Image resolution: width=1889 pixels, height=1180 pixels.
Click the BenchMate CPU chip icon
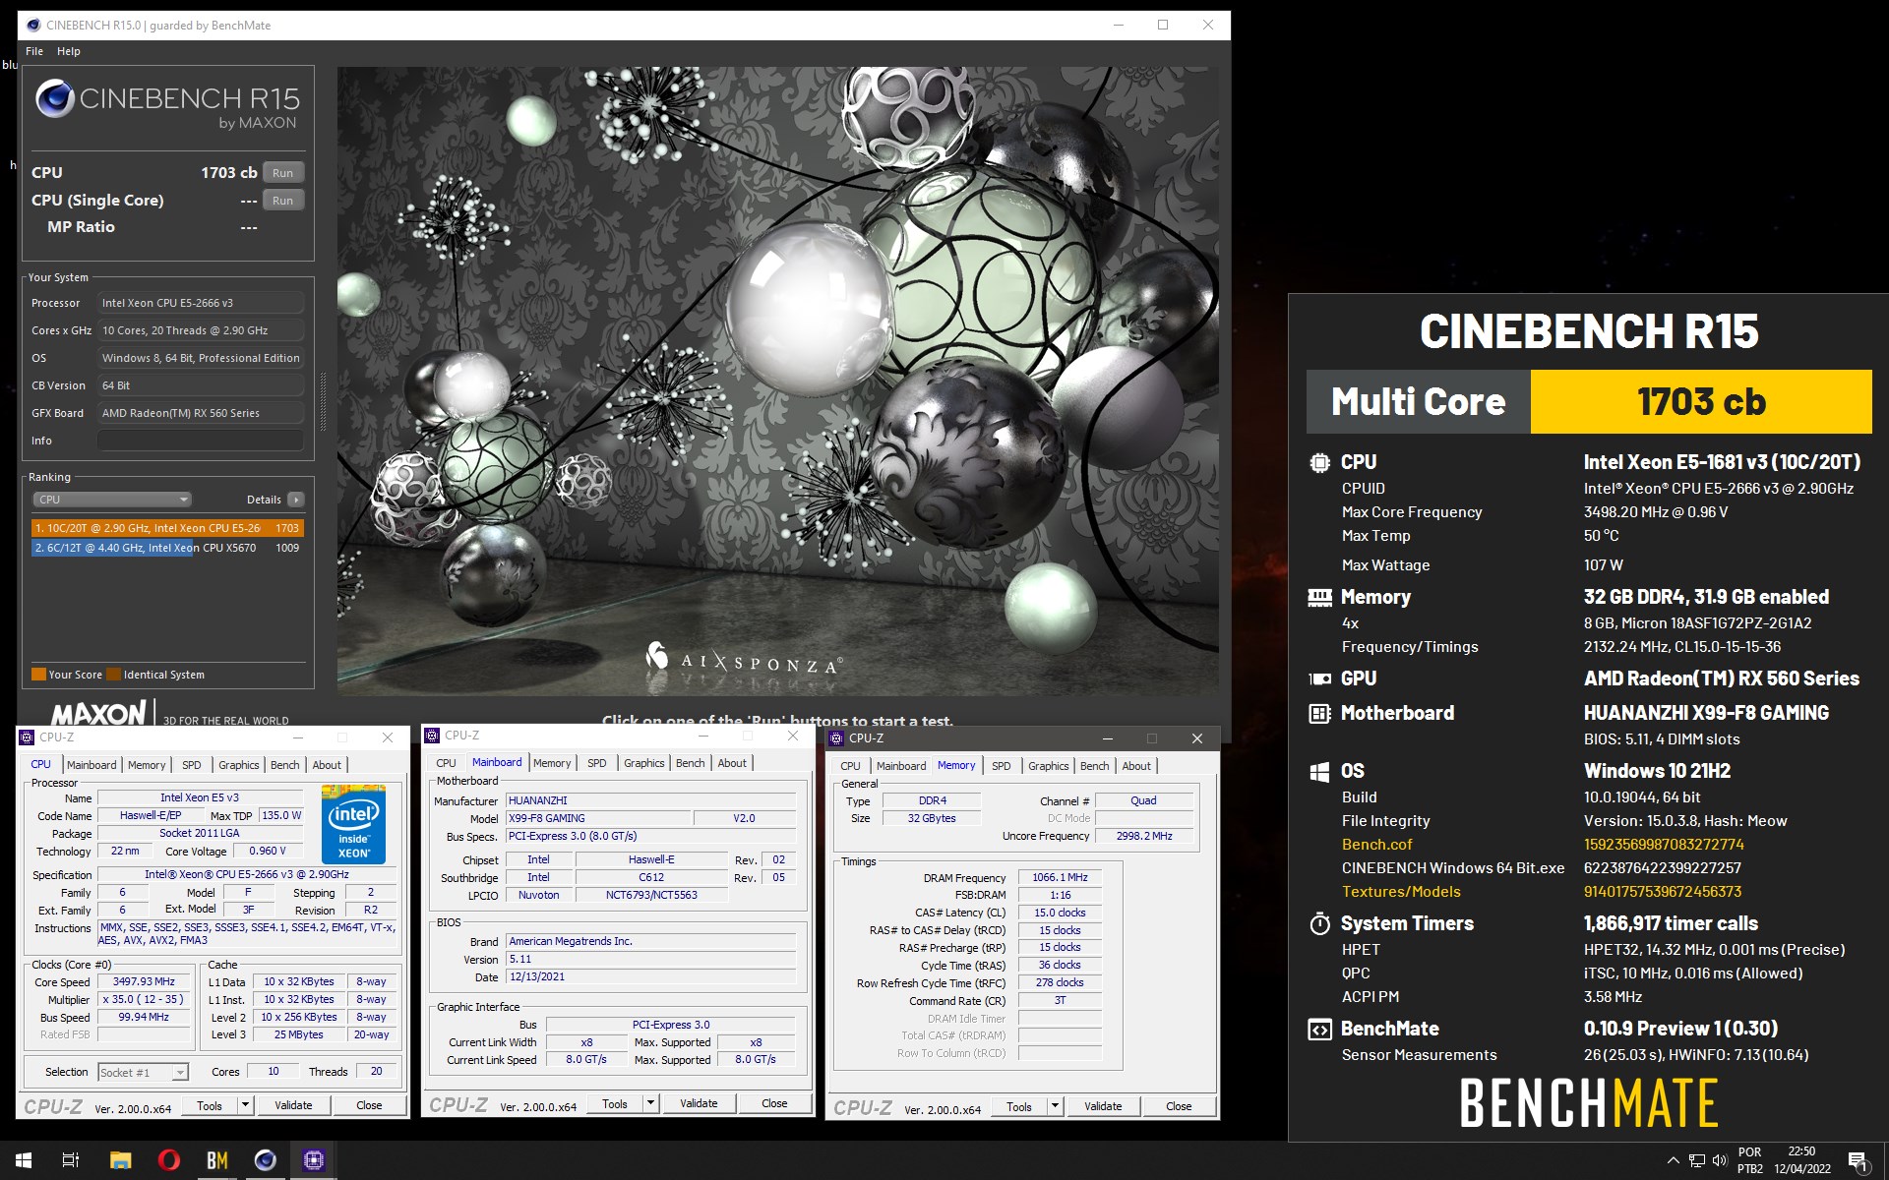click(x=1319, y=462)
